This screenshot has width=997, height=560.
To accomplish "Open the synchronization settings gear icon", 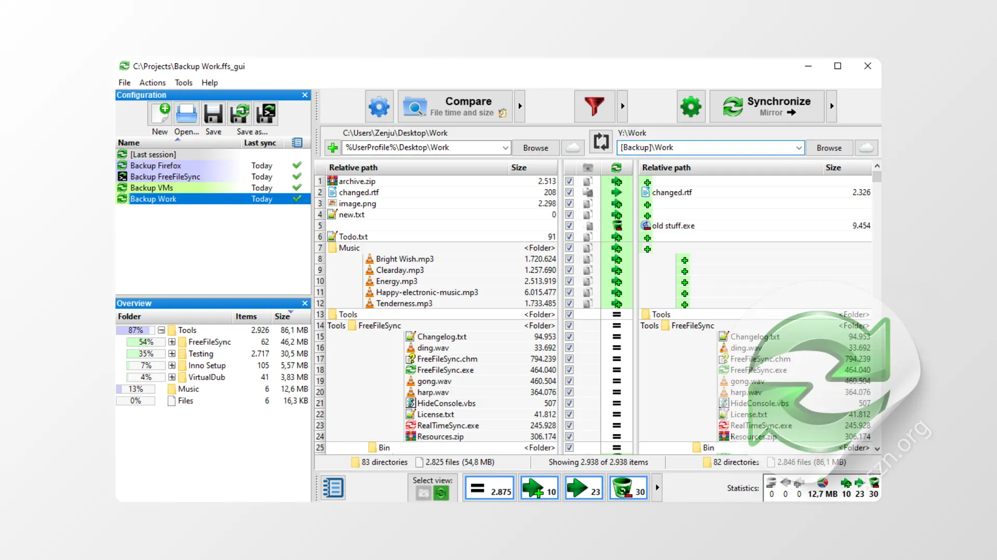I will point(691,106).
